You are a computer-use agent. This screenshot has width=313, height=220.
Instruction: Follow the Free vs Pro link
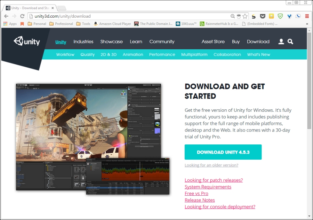pos(196,193)
